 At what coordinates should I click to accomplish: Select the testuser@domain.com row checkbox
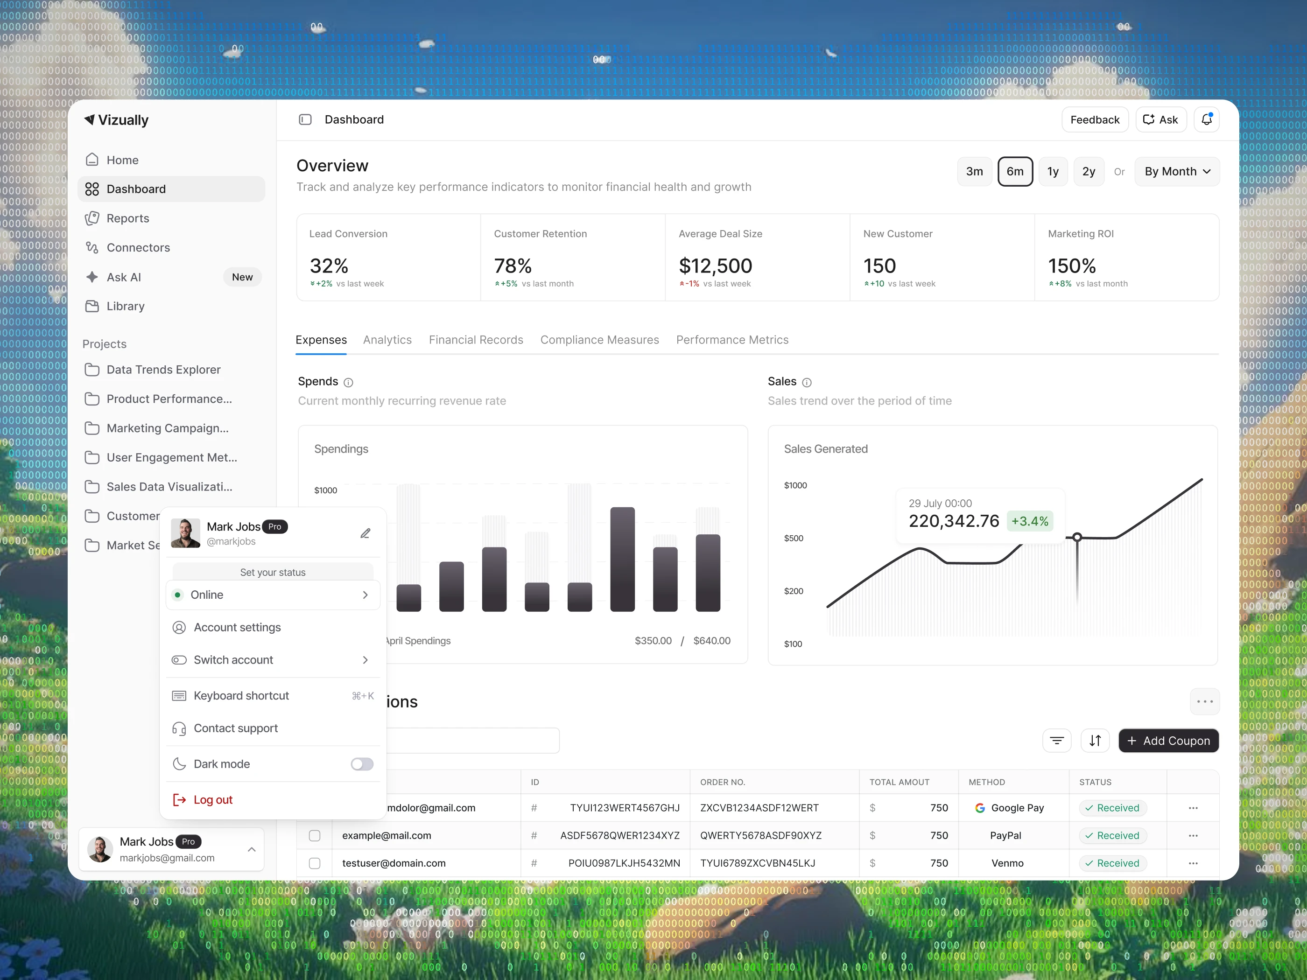314,863
